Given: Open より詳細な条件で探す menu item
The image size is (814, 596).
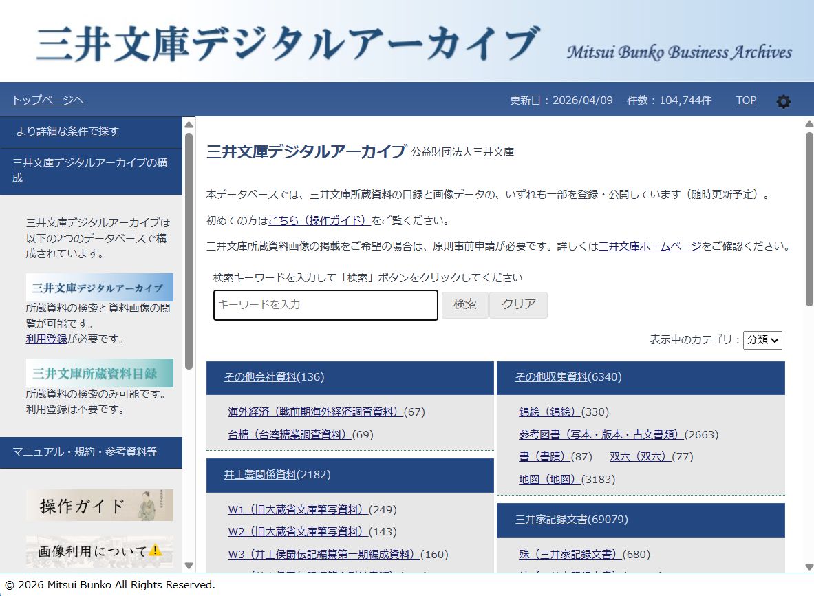Looking at the screenshot, I should tap(67, 131).
